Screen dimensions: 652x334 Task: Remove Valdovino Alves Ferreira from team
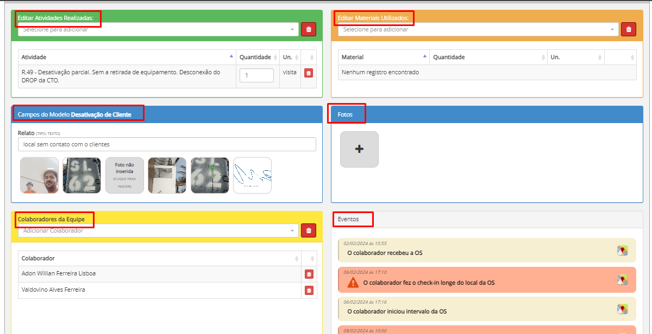click(309, 291)
